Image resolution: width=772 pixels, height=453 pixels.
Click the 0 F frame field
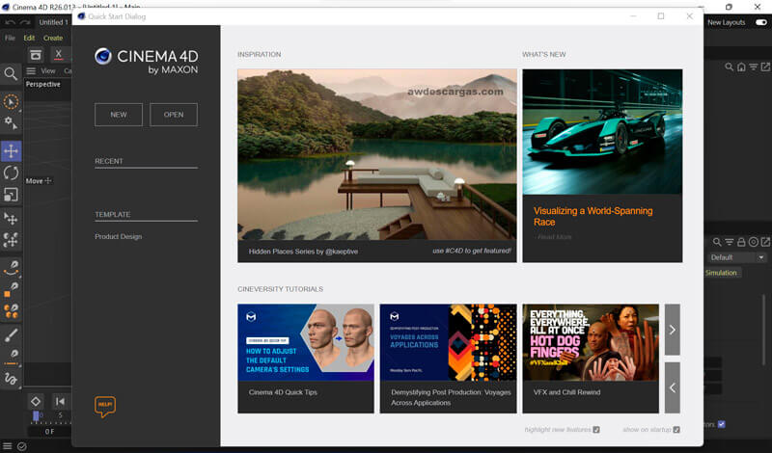tap(49, 432)
